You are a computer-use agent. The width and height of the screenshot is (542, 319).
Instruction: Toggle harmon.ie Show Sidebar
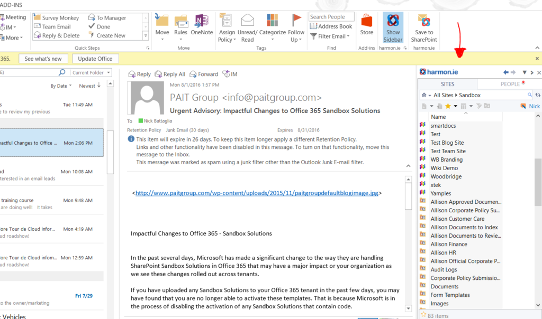(x=393, y=27)
